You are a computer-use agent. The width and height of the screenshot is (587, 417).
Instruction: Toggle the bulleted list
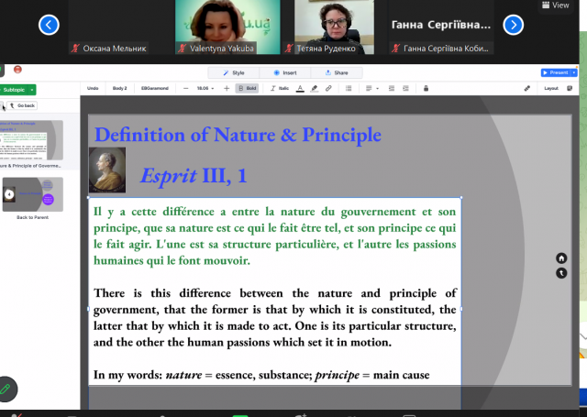349,89
